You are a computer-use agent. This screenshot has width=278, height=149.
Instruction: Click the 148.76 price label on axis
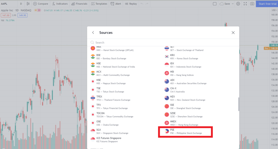pos(274,45)
